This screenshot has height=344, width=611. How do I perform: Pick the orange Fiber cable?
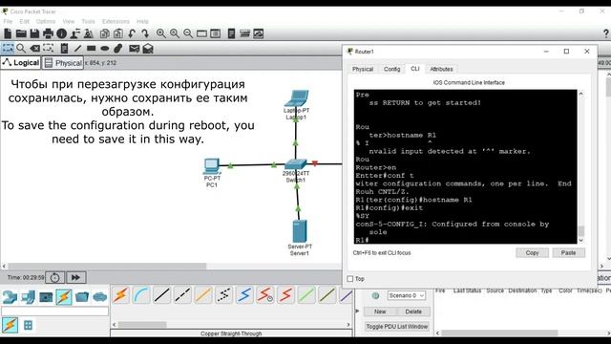click(x=203, y=295)
